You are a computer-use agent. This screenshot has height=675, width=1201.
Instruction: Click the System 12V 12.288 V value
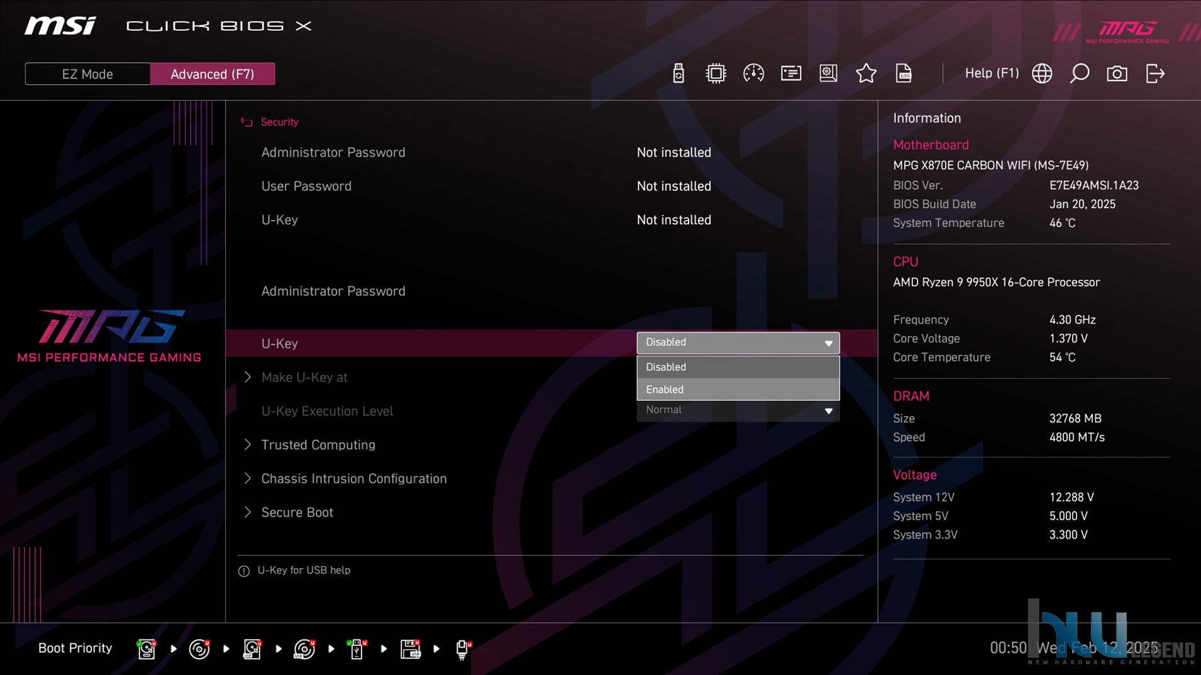click(1071, 497)
